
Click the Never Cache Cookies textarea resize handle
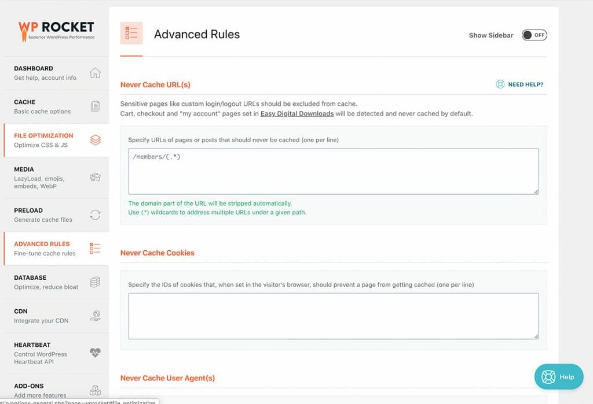(536, 336)
